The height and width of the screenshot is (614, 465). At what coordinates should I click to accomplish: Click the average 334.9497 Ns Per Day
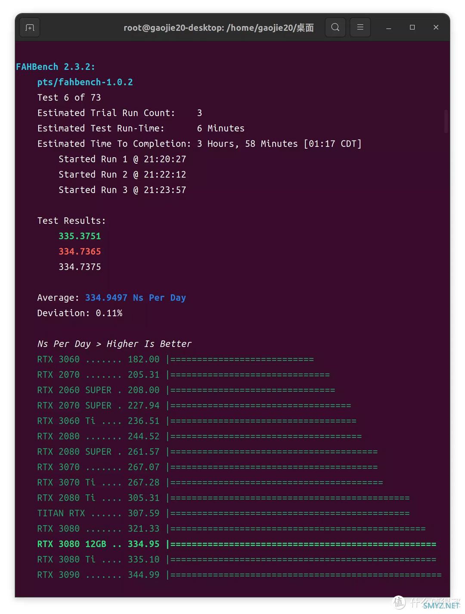[136, 298]
